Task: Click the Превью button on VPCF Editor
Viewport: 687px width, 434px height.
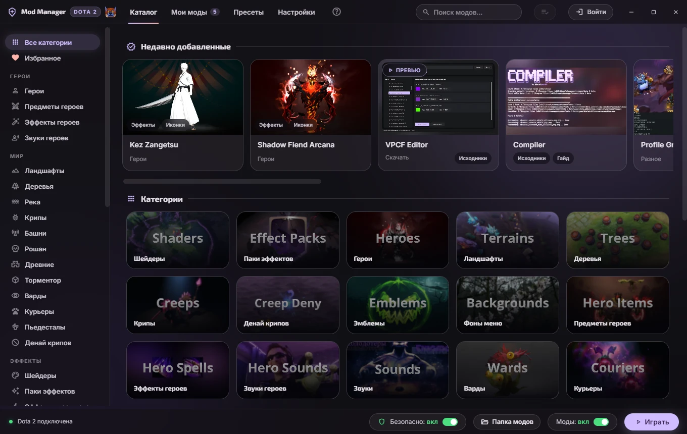Action: point(405,70)
